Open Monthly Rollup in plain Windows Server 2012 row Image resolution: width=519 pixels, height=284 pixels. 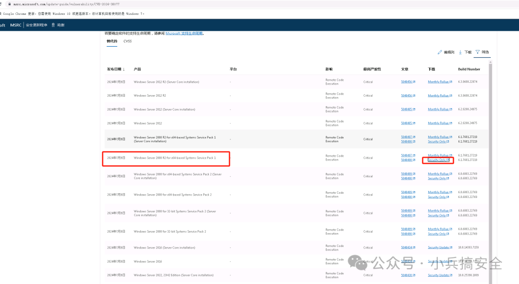[x=440, y=123]
